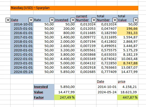Click price cell 18.623,39
The height and width of the screenshot is (107, 146).
point(128,92)
